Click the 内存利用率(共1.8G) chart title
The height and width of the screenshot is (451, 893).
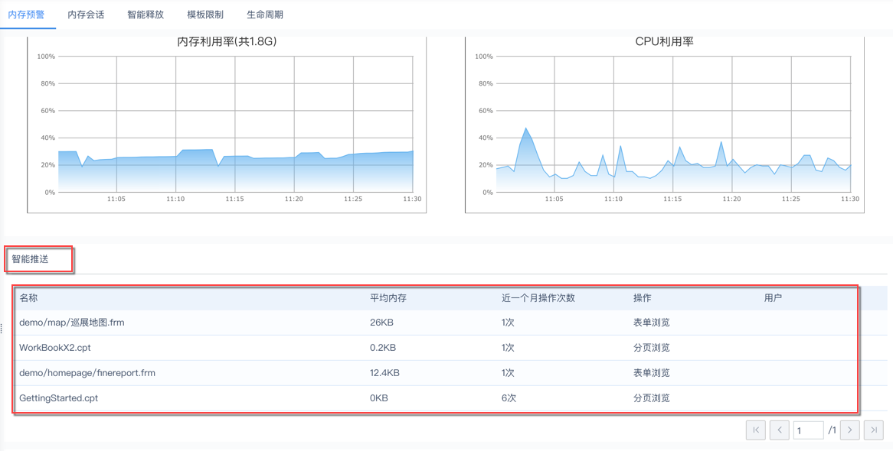point(227,41)
